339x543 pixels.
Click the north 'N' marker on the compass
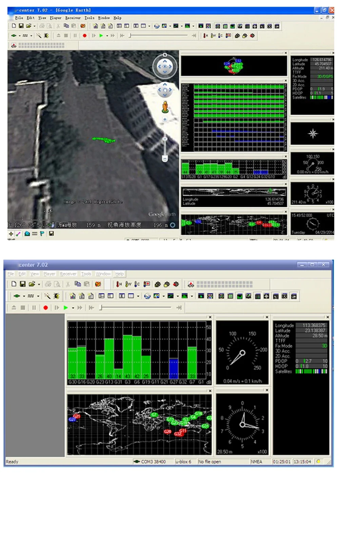[x=165, y=55]
